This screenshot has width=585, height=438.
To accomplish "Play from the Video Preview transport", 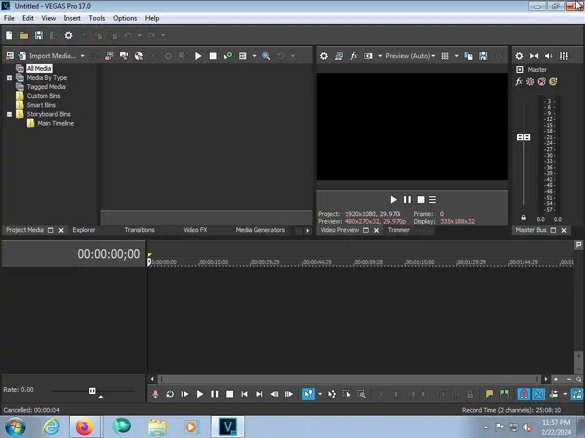I will coord(393,200).
